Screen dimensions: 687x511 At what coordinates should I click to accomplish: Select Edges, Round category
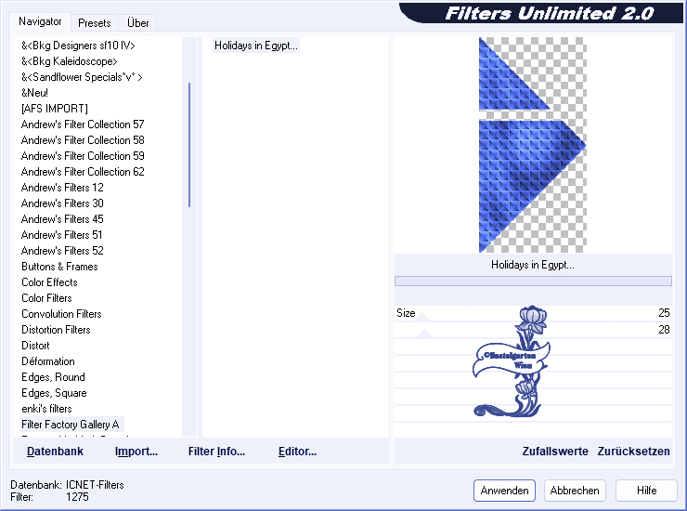53,377
